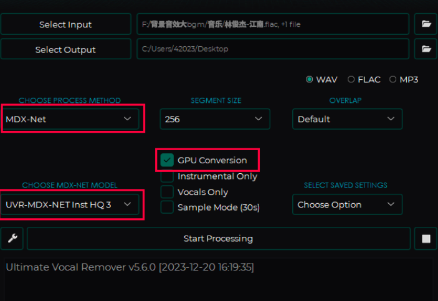Open settings with wrench icon
Screen dimensions: 438x301
coord(12,239)
